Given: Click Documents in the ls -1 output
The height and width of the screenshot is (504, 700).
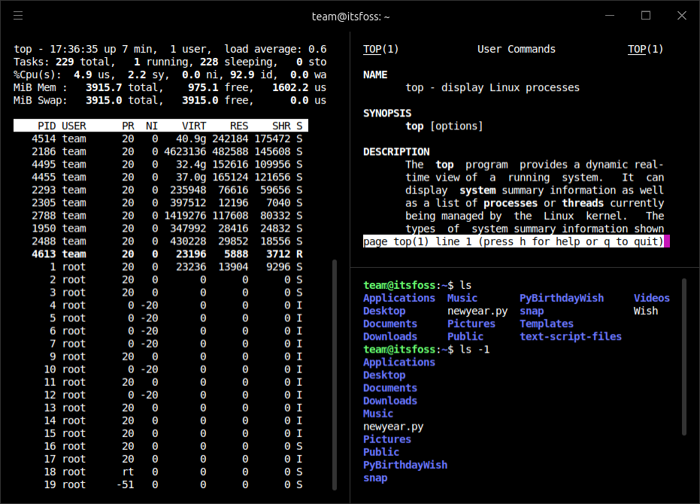Looking at the screenshot, I should click(389, 388).
